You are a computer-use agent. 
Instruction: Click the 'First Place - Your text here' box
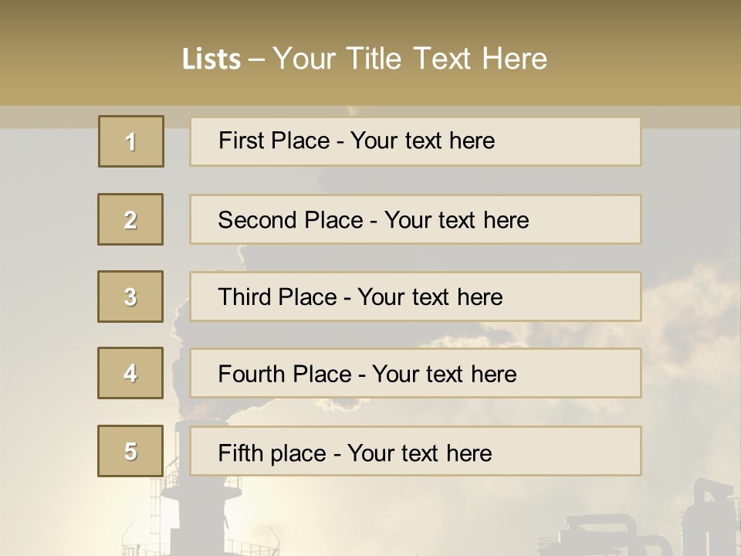(415, 142)
